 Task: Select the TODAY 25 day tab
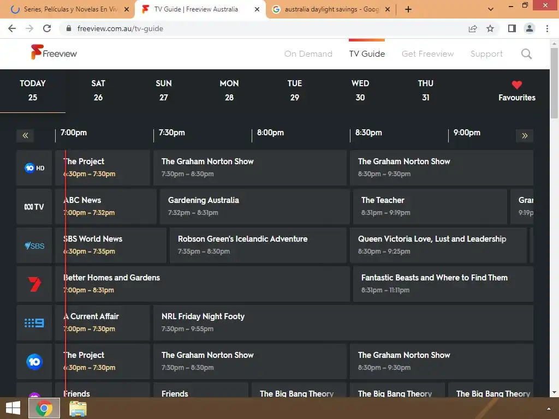click(33, 91)
